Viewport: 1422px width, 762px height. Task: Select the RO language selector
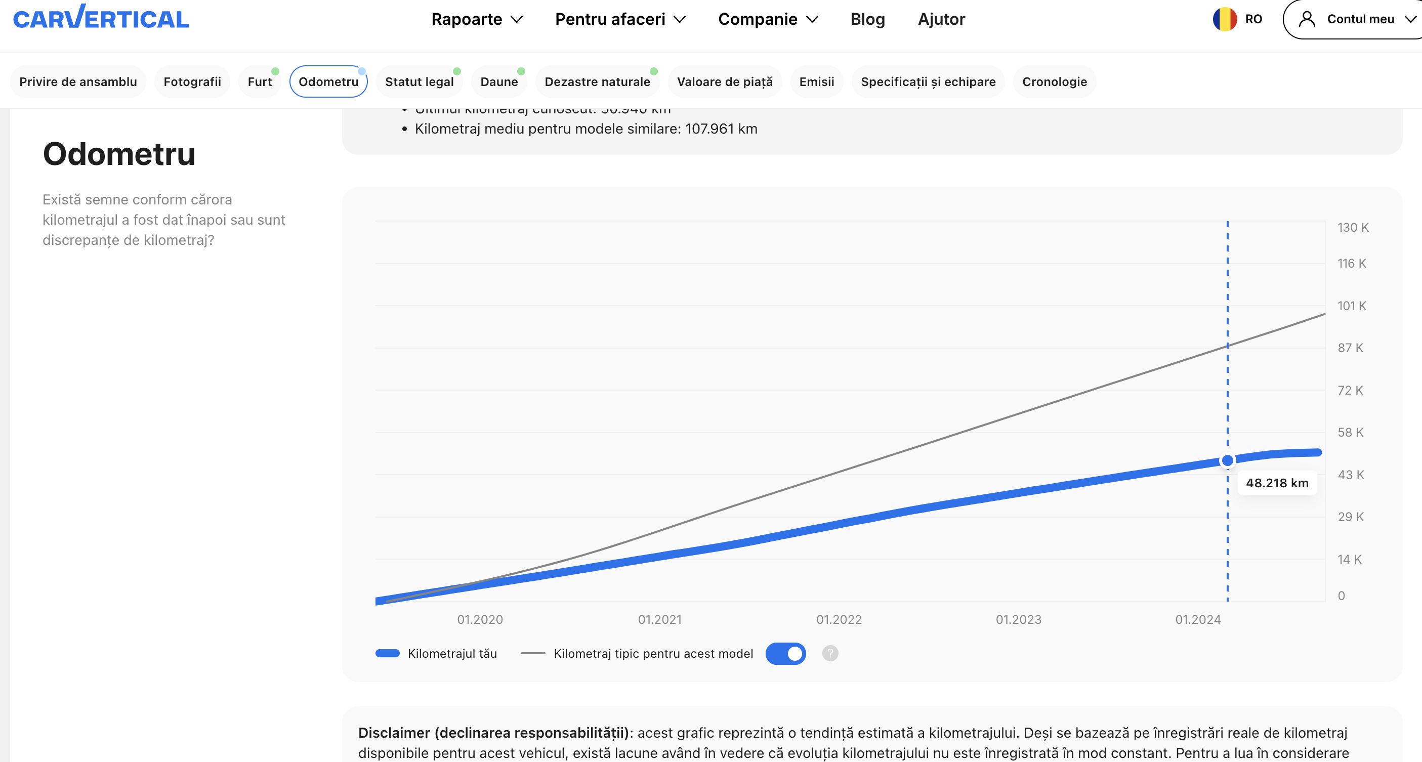point(1237,19)
